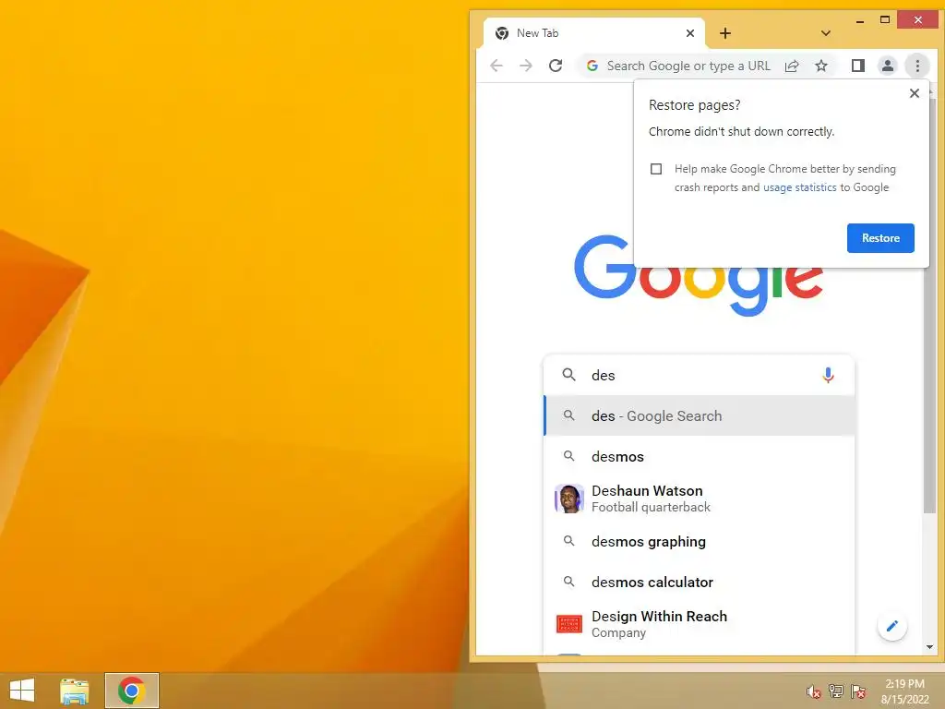The width and height of the screenshot is (945, 709).
Task: Start voice search with microphone icon
Action: 828,375
